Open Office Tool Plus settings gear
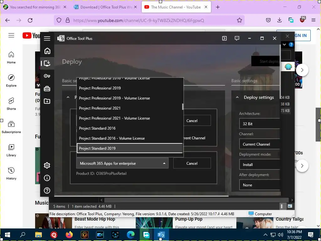Screen dimensions: 321x241 [47, 165]
